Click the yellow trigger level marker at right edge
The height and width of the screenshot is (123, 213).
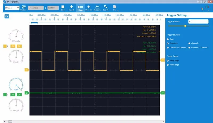(163, 60)
